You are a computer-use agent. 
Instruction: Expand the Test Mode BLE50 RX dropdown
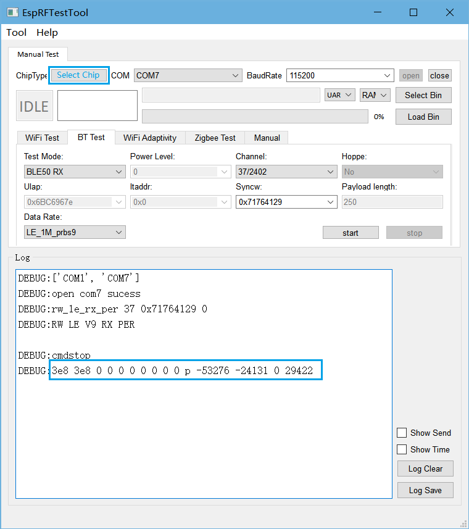tap(75, 172)
